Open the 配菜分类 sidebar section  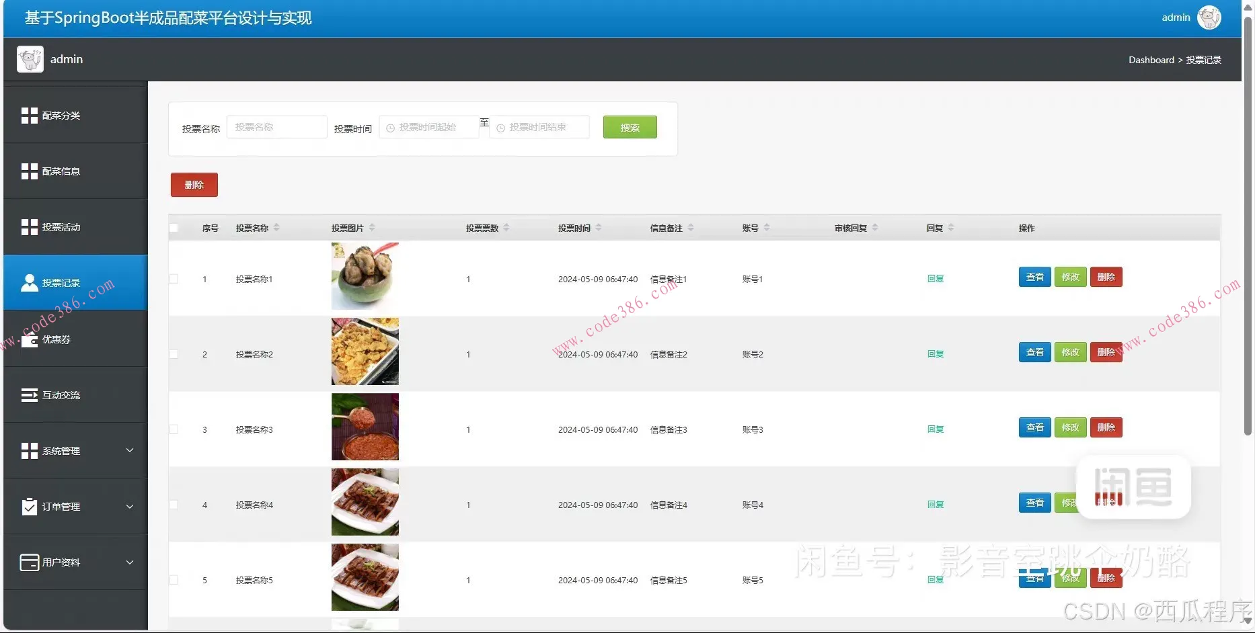[x=61, y=115]
